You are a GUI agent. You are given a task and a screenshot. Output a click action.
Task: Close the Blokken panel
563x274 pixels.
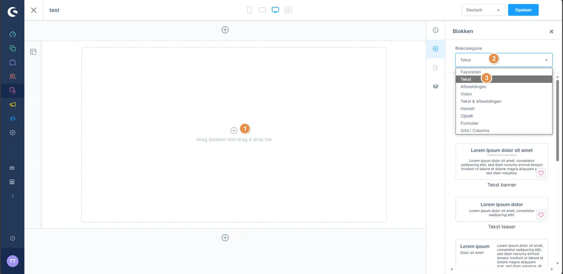[551, 31]
